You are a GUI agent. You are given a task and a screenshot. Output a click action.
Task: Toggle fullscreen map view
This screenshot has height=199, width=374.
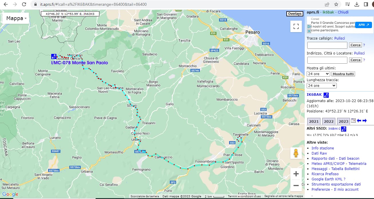(296, 27)
